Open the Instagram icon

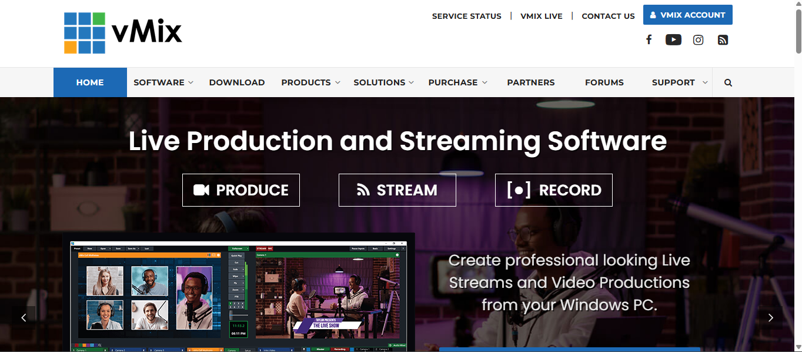pyautogui.click(x=698, y=39)
